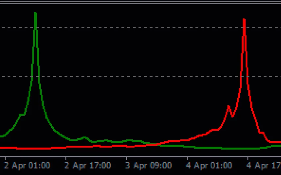This screenshot has height=175, width=281.
Task: Click the lower dashed horizontal level line
Action: [131, 76]
